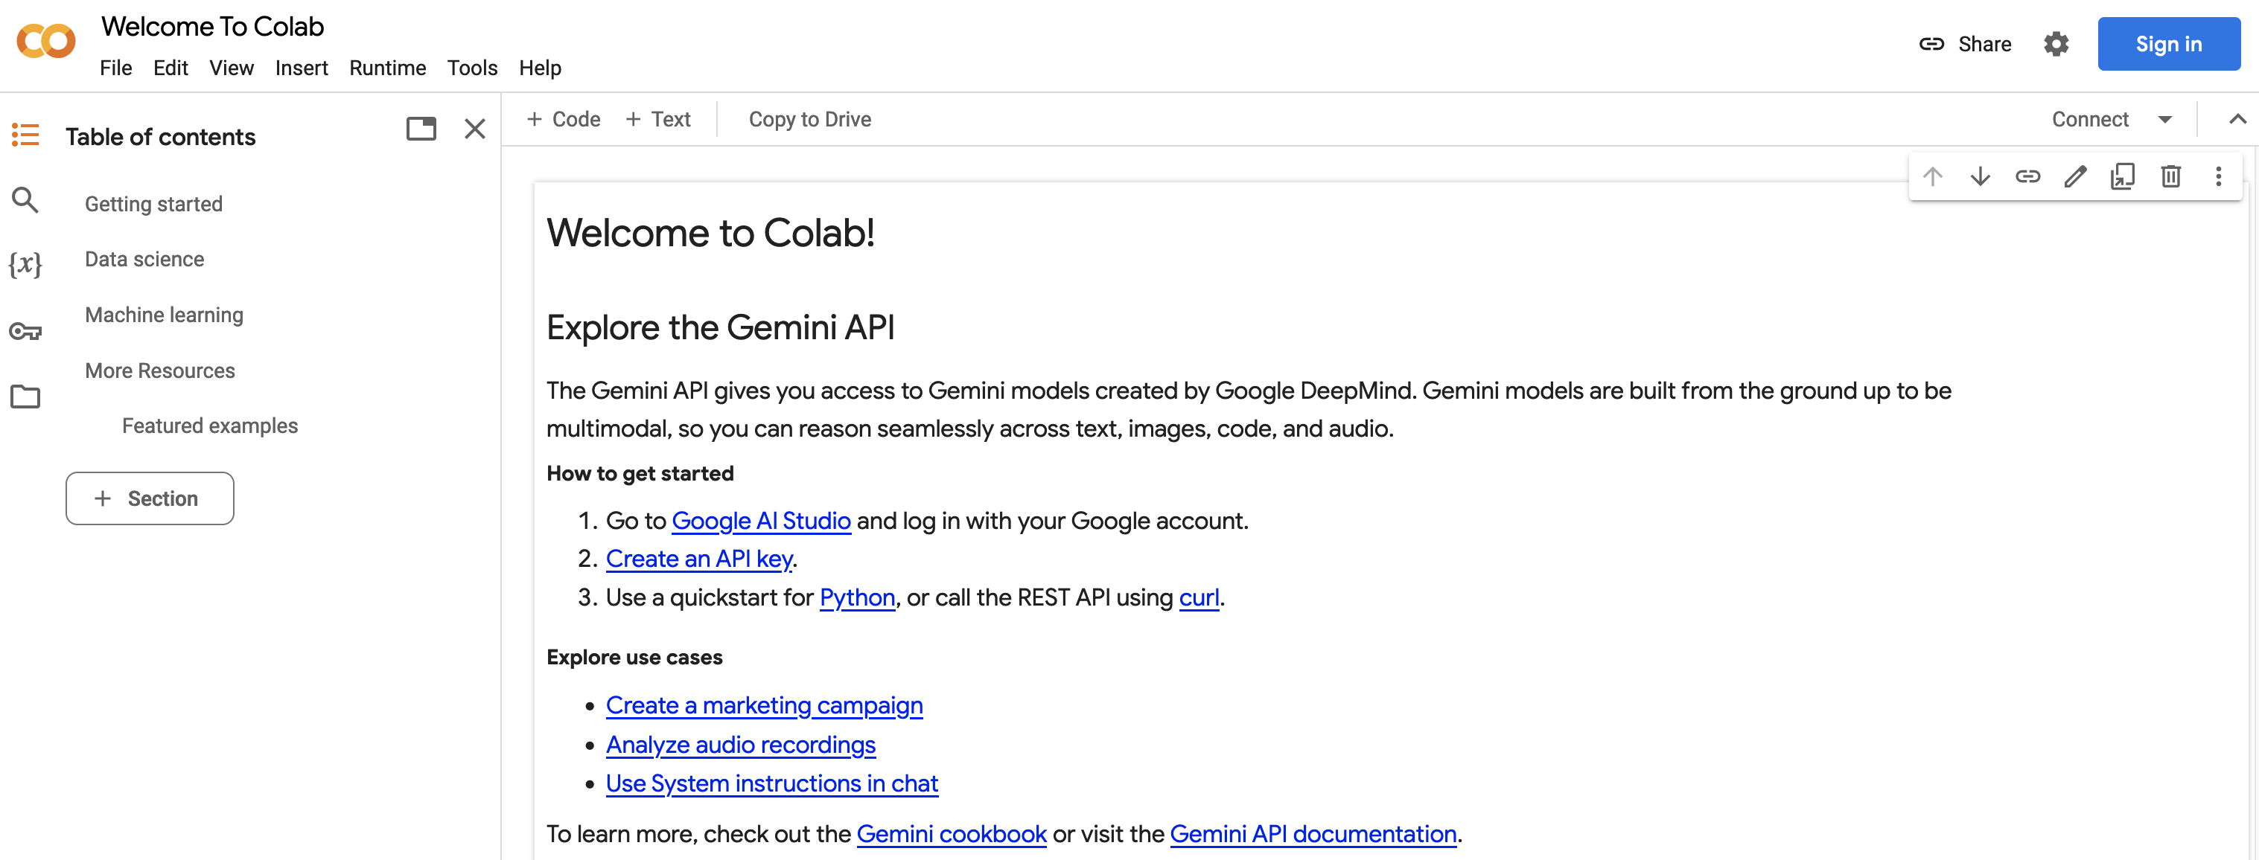Open the Runtime menu
The width and height of the screenshot is (2259, 860).
pos(388,68)
